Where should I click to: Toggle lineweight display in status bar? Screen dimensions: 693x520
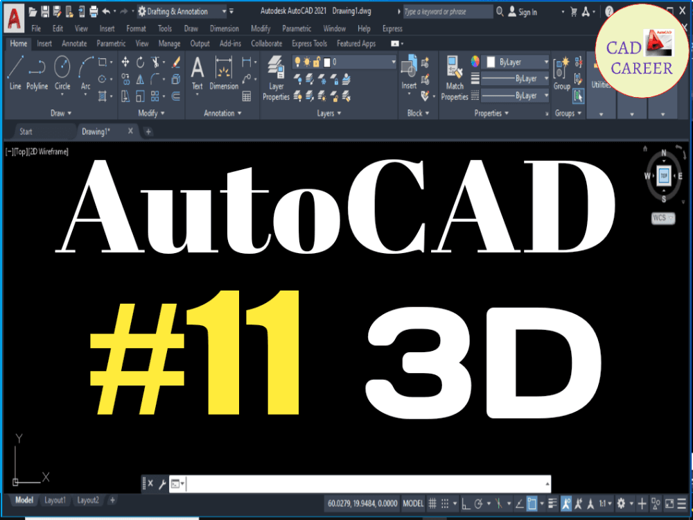pos(552,503)
